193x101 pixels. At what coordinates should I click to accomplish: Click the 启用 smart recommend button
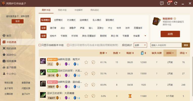[x=170, y=34]
